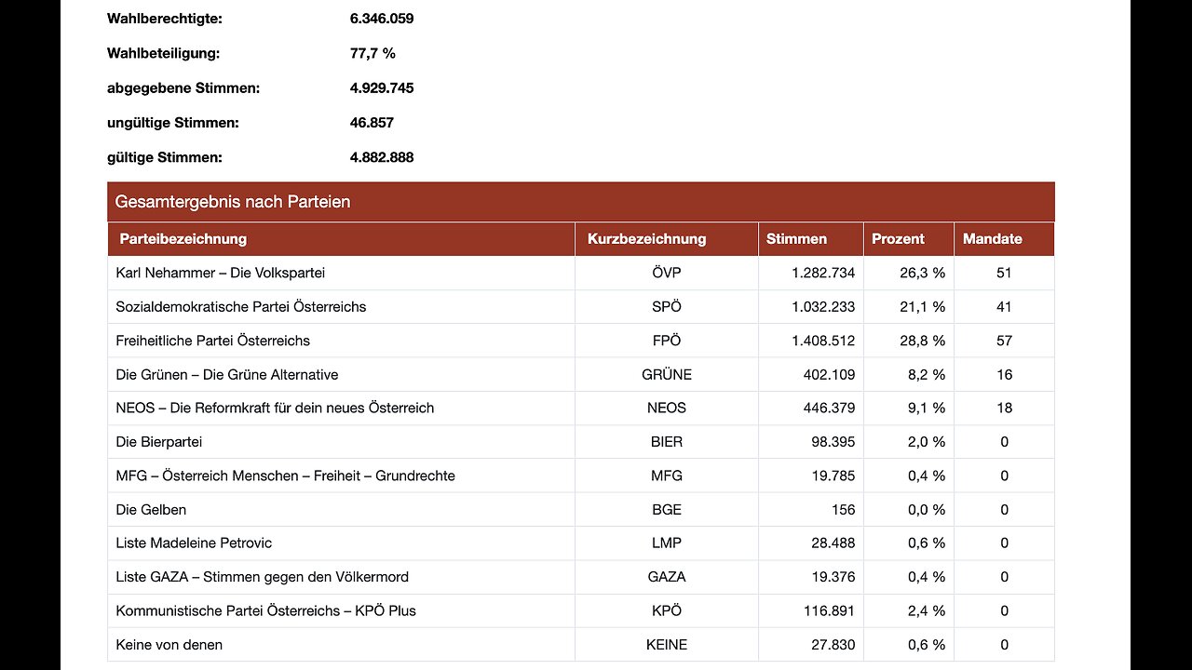The image size is (1192, 670).
Task: Select the Wahlberechtigte value 6.346.059
Action: click(382, 19)
